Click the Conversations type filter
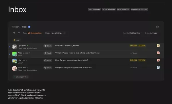This screenshot has width=172, height=104. [x=35, y=33]
